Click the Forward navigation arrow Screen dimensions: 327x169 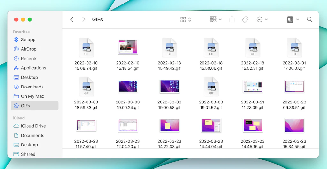[x=84, y=19]
